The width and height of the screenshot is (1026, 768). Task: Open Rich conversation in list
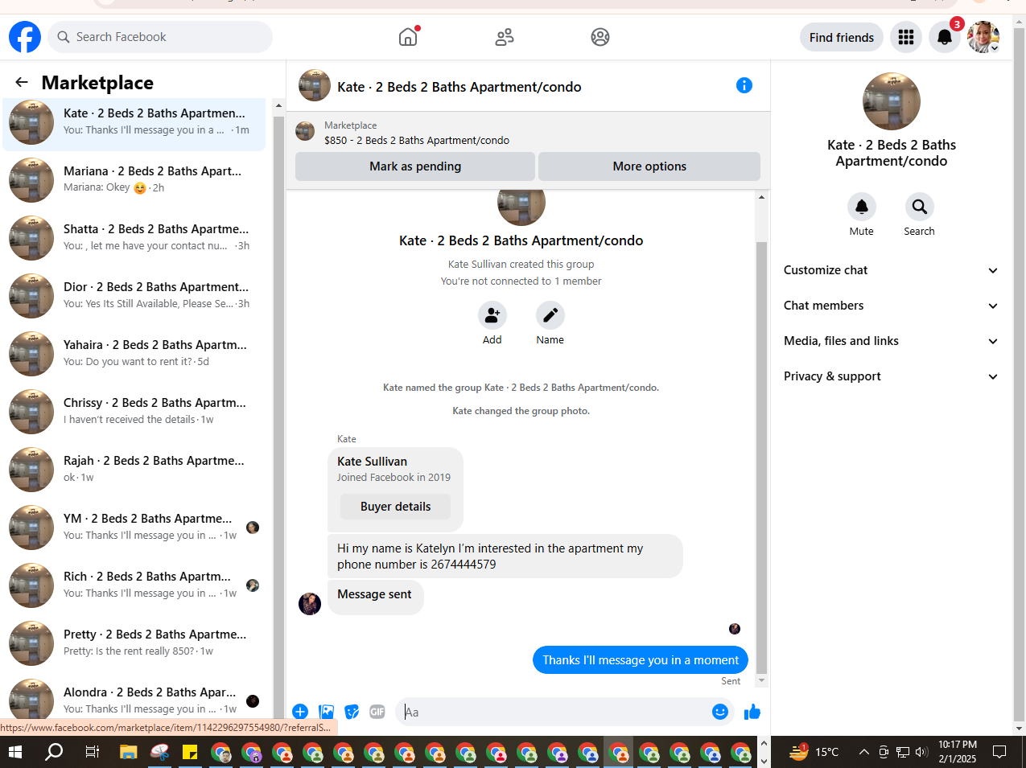point(134,584)
